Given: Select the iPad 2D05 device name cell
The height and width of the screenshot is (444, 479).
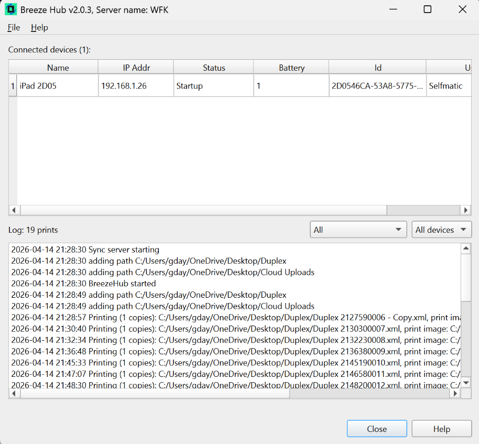Looking at the screenshot, I should [x=58, y=86].
